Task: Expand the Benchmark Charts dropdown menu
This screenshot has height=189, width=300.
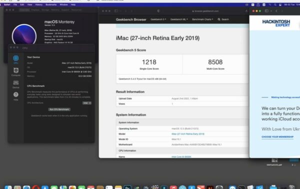Action: tap(202, 19)
